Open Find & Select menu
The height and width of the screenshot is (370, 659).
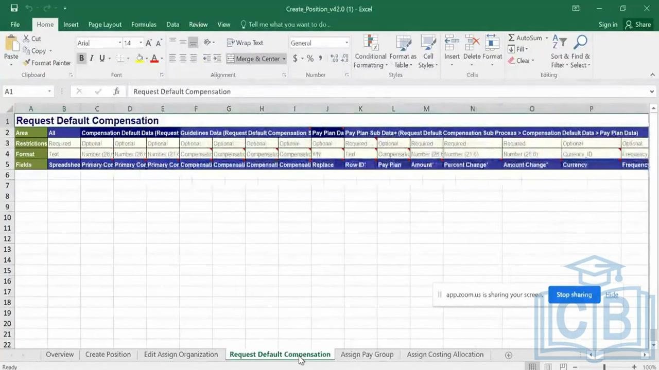580,52
